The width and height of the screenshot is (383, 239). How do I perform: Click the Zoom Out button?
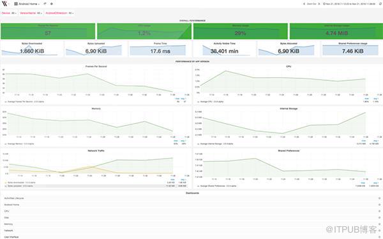point(312,4)
